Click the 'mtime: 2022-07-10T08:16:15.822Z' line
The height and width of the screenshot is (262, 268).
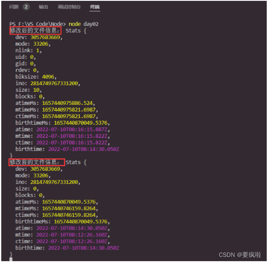coord(63,136)
